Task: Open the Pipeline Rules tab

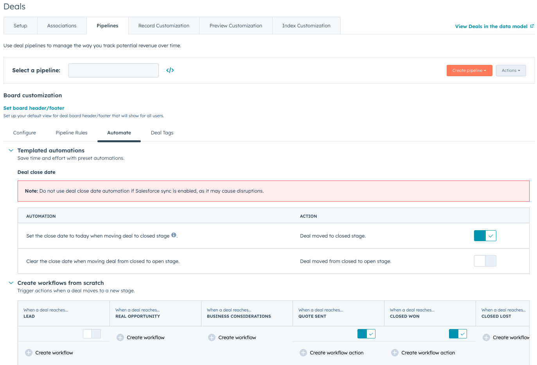Action: click(72, 133)
